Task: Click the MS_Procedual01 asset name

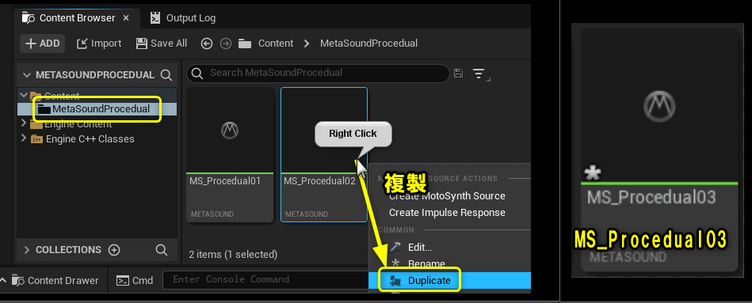Action: [225, 181]
